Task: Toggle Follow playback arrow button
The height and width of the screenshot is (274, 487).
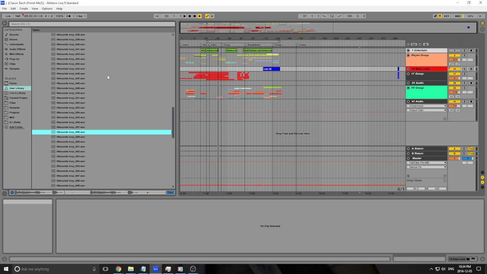Action: click(156, 16)
